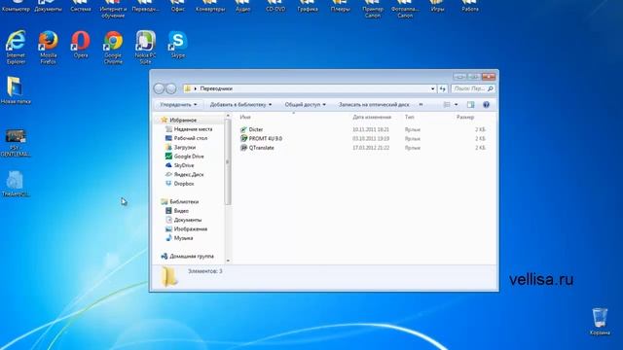Select the PSY GENTLEMAN video file icon
Viewport: 623px width, 350px height.
point(16,143)
